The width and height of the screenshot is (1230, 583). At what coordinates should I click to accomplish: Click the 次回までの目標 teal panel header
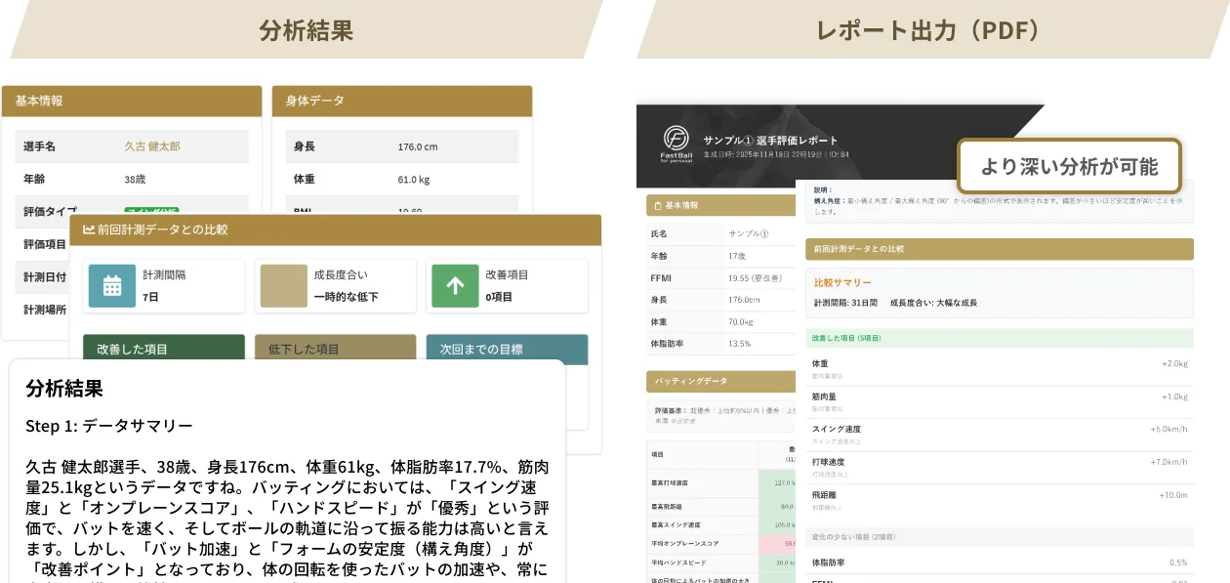pyautogui.click(x=507, y=349)
